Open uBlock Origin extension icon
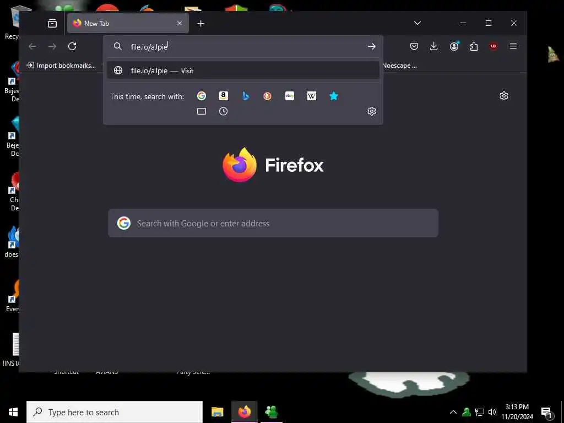This screenshot has width=564, height=423. coord(493,46)
